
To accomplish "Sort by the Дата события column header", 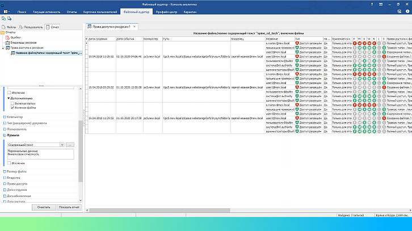I will 129,39.
